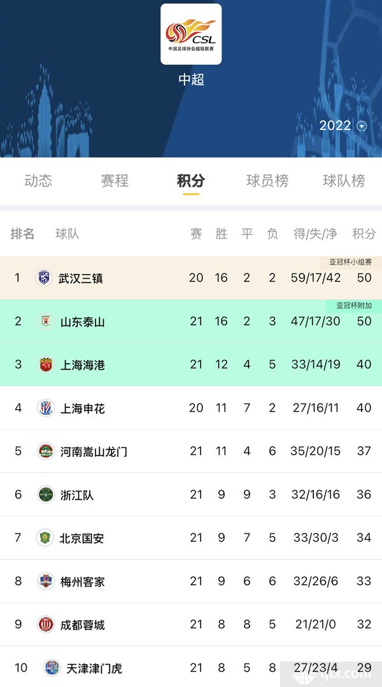Viewport: 382px width, 687px height.
Task: Click the CSL league logo
Action: 190,35
